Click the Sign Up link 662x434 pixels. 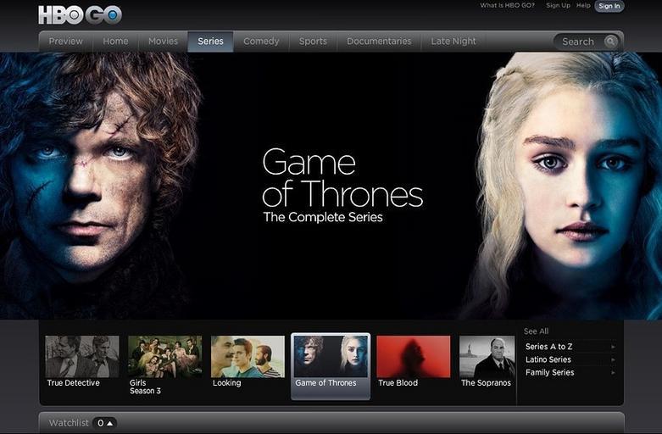(558, 5)
